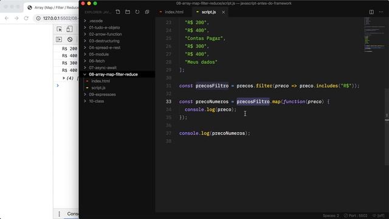
Task: Click the Spaces: 2 status item
Action: pos(331,216)
